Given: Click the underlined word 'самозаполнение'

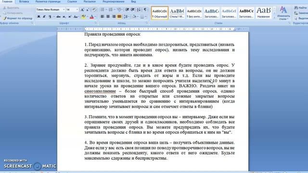Looking at the screenshot, I should click(x=100, y=91).
